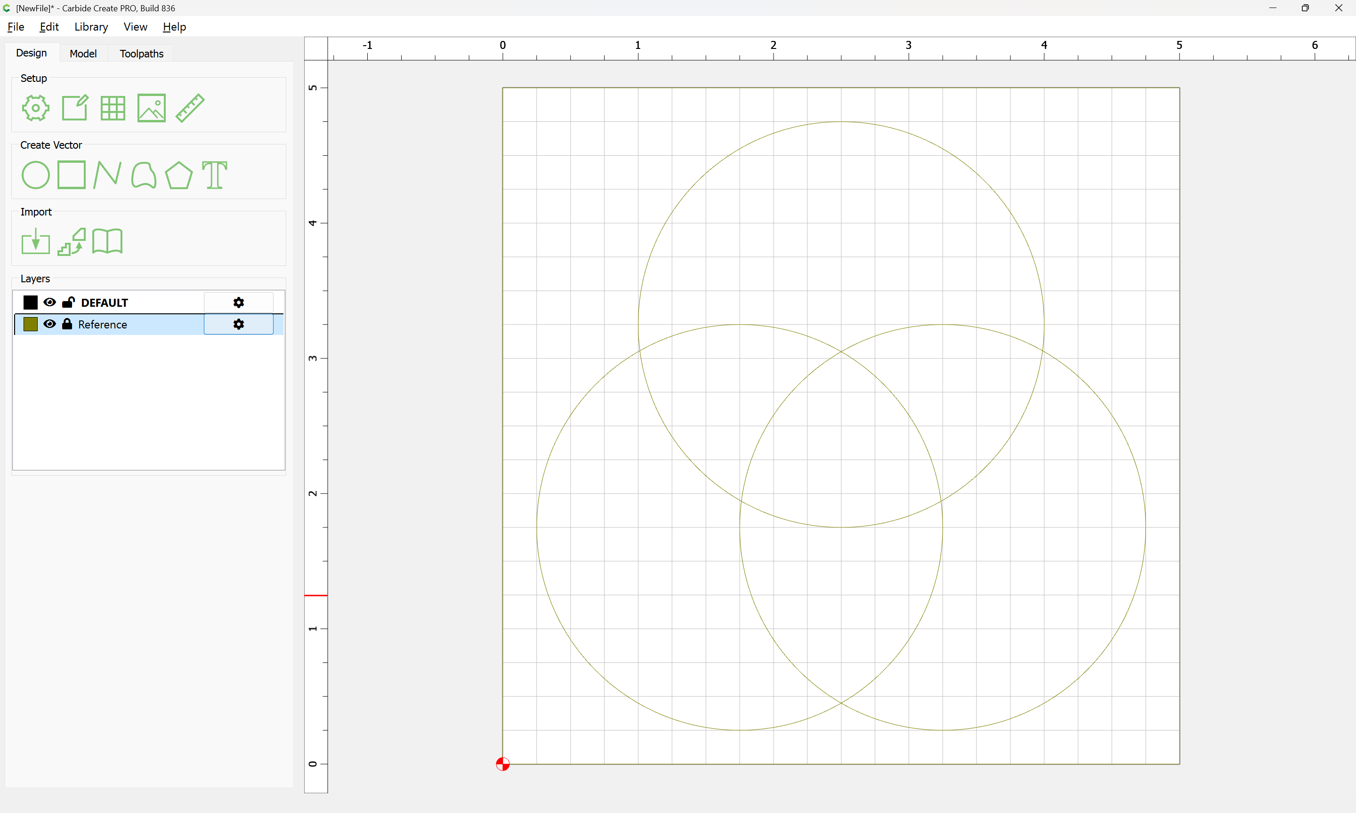1356x813 pixels.
Task: Toggle visibility of the Reference layer
Action: coord(49,324)
